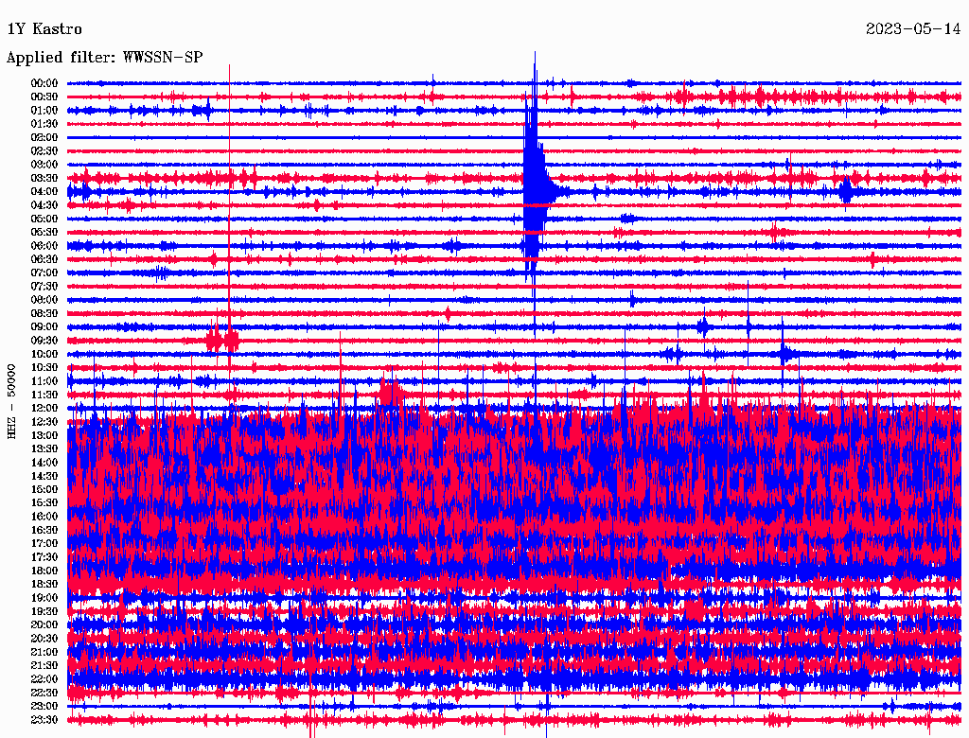Click the 17:30 time label
The image size is (969, 738).
point(44,557)
